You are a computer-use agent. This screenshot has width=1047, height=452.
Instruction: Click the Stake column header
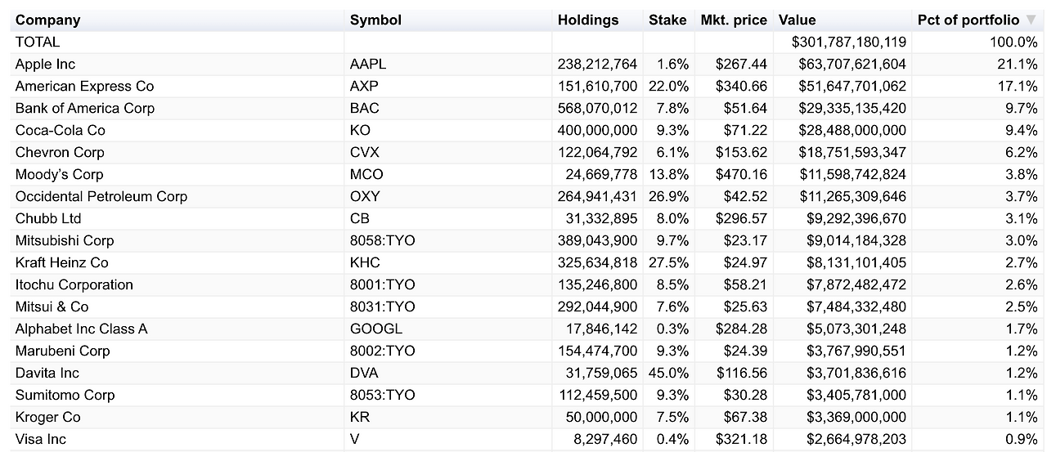click(667, 20)
